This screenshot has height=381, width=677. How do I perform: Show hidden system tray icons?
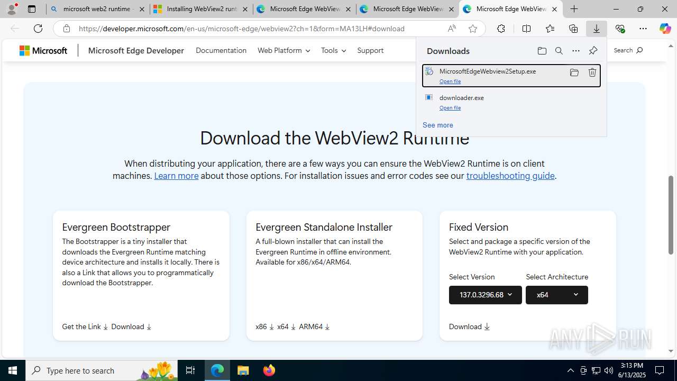point(570,370)
